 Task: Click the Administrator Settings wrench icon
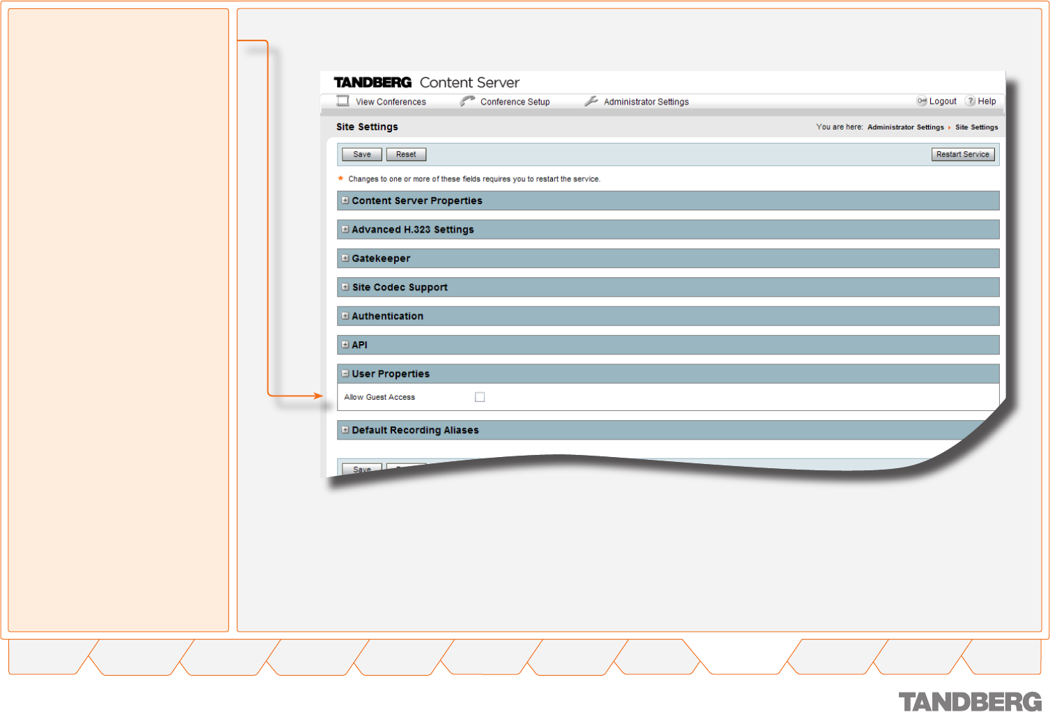click(591, 101)
